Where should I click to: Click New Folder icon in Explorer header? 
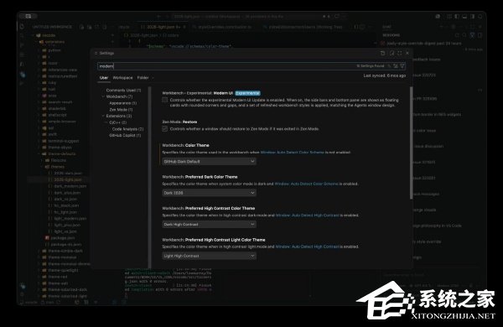pos(89,28)
